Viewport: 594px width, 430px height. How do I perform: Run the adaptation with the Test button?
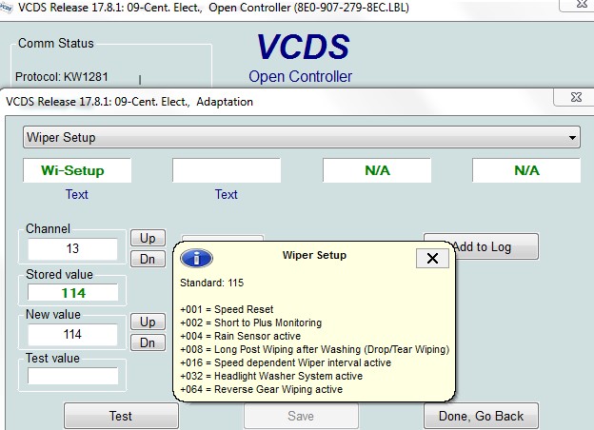coord(121,416)
